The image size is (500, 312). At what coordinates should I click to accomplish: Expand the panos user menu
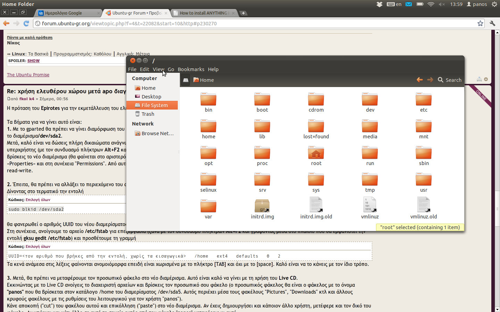click(476, 4)
